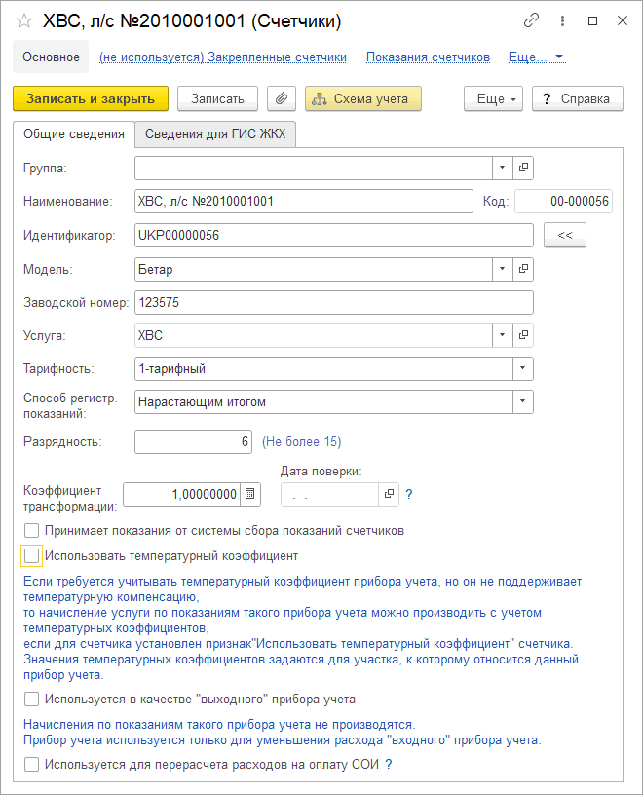
Task: Open the vertical three-dots window menu
Action: (562, 20)
